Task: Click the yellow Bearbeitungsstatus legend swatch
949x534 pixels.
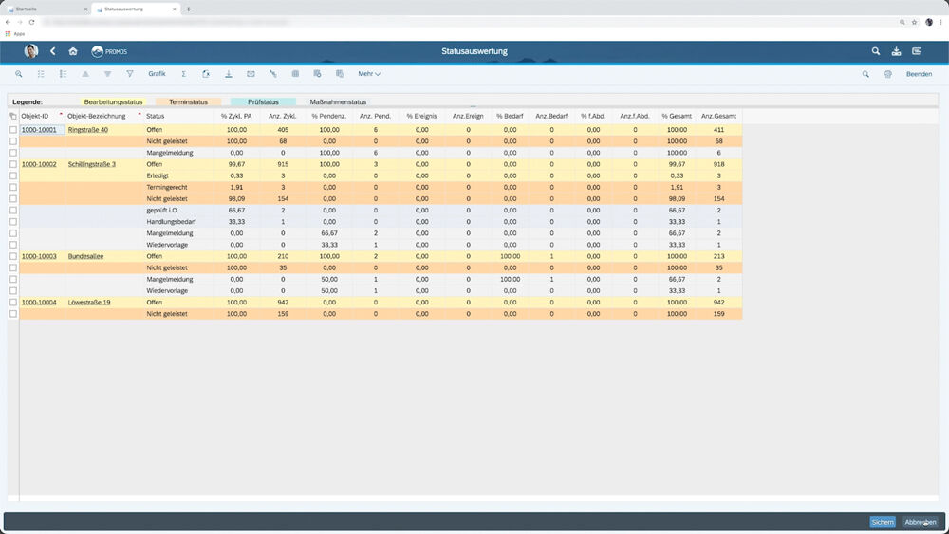Action: point(113,101)
